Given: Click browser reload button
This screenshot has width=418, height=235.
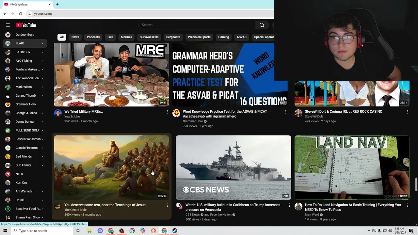Looking at the screenshot, I should pyautogui.click(x=20, y=14).
